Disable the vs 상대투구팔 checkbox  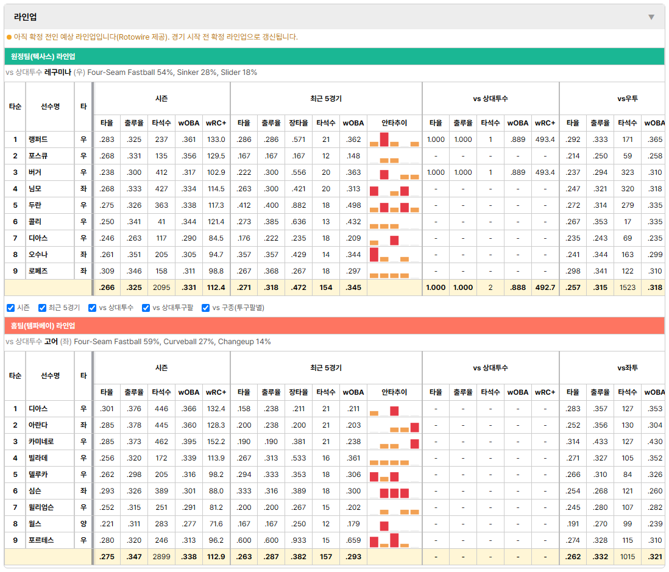[x=146, y=308]
